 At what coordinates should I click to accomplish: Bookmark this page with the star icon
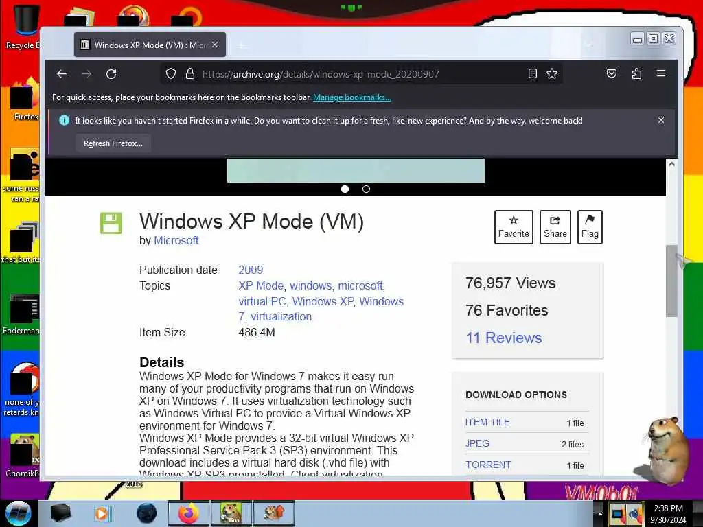tap(552, 74)
